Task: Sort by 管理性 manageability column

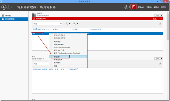Action: 55,29
